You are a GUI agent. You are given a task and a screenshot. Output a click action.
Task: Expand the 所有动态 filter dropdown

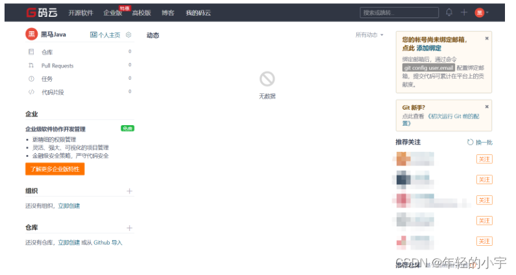click(x=369, y=34)
